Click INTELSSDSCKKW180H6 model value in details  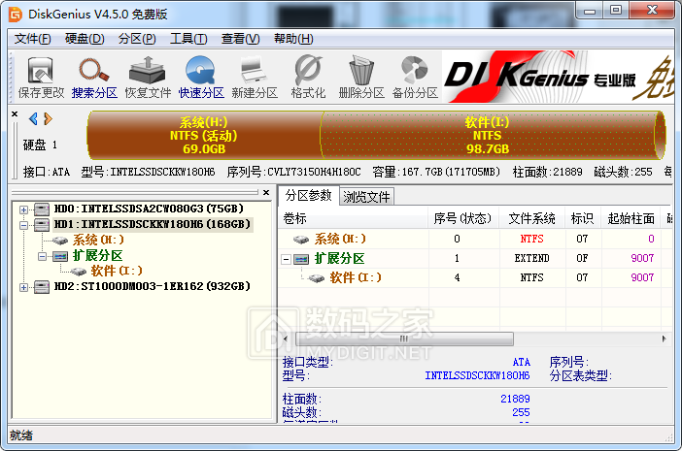click(x=477, y=376)
